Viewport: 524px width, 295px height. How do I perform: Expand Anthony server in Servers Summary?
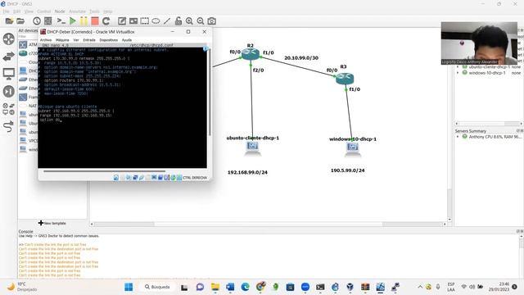pos(458,137)
